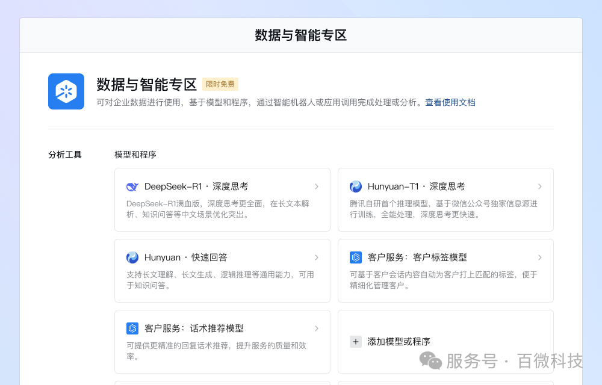This screenshot has height=385, width=602.
Task: Select the Hunyuan 快速回答 logo icon
Action: [132, 257]
